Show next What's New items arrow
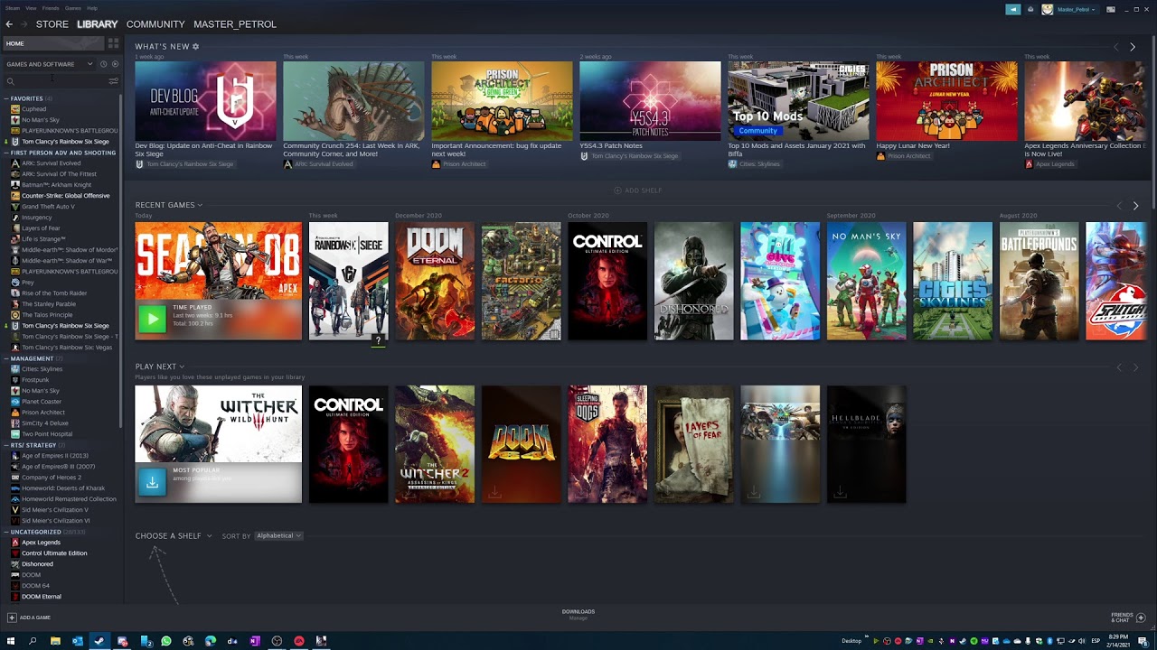Screen dimensions: 1157x650 (1133, 47)
